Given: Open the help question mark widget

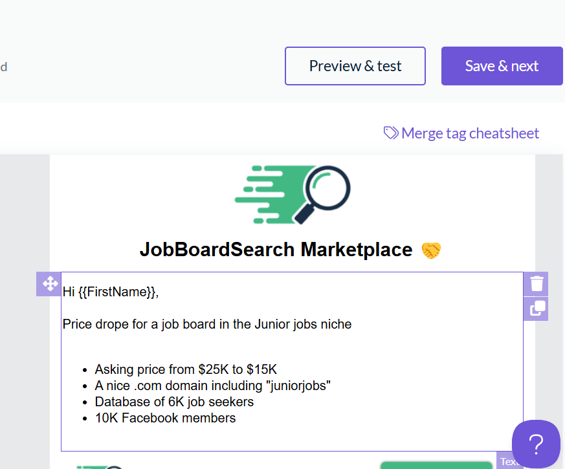Looking at the screenshot, I should [x=536, y=444].
